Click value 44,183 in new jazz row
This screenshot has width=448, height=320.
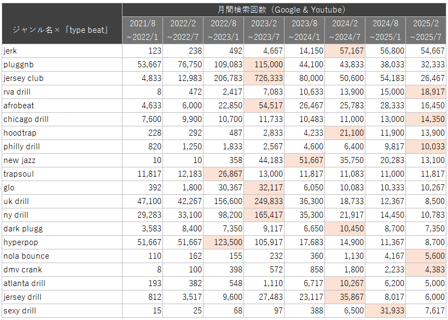264,160
